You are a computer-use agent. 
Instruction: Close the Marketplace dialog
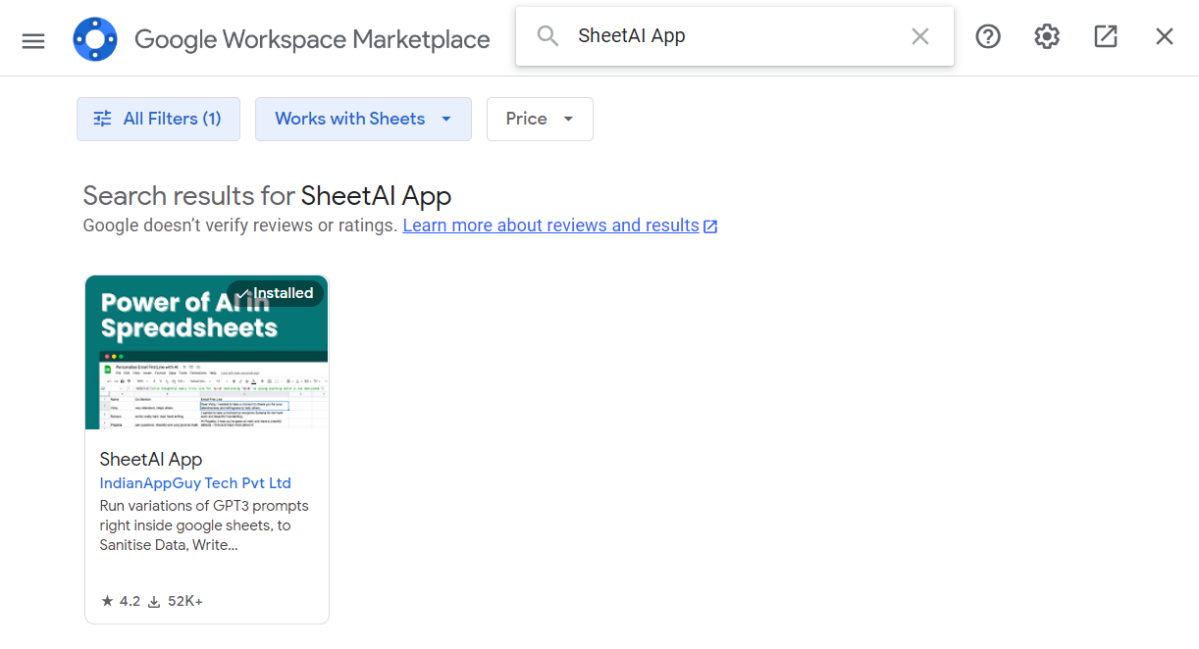1165,36
